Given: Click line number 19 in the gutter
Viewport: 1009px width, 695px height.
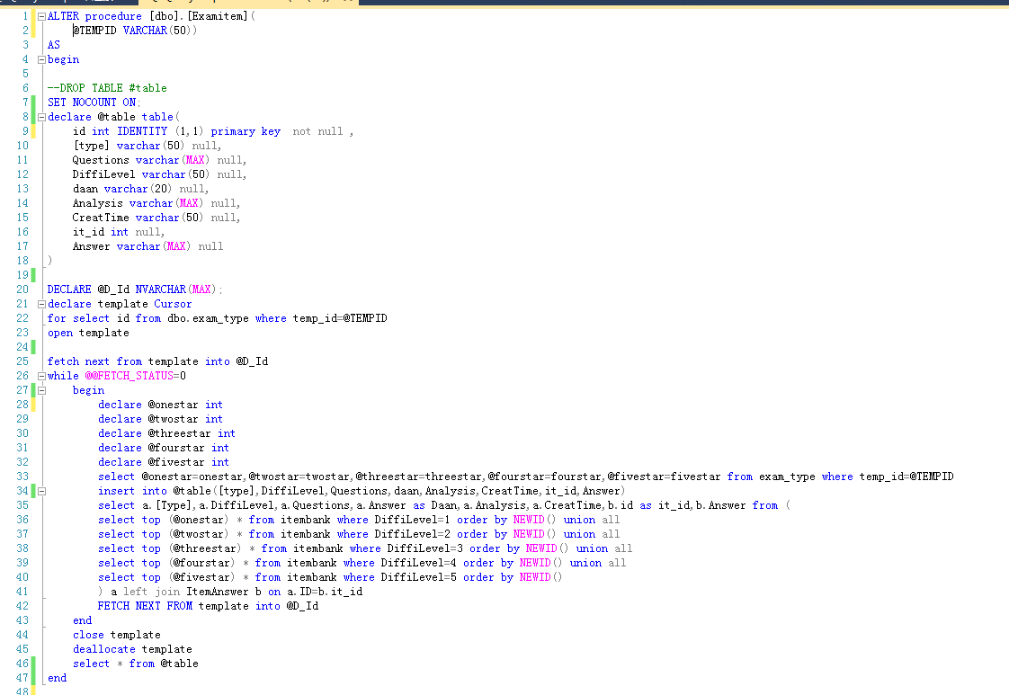Looking at the screenshot, I should click(22, 275).
